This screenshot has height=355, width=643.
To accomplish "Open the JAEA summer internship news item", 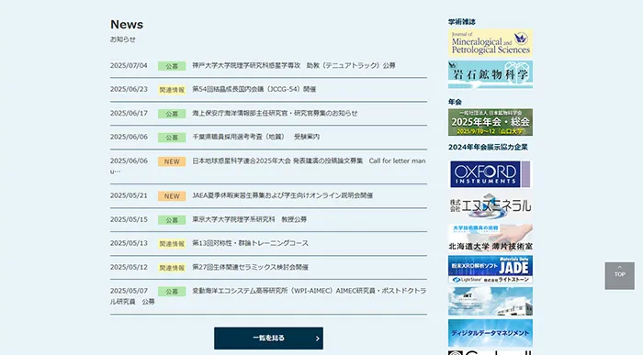I will tap(283, 195).
